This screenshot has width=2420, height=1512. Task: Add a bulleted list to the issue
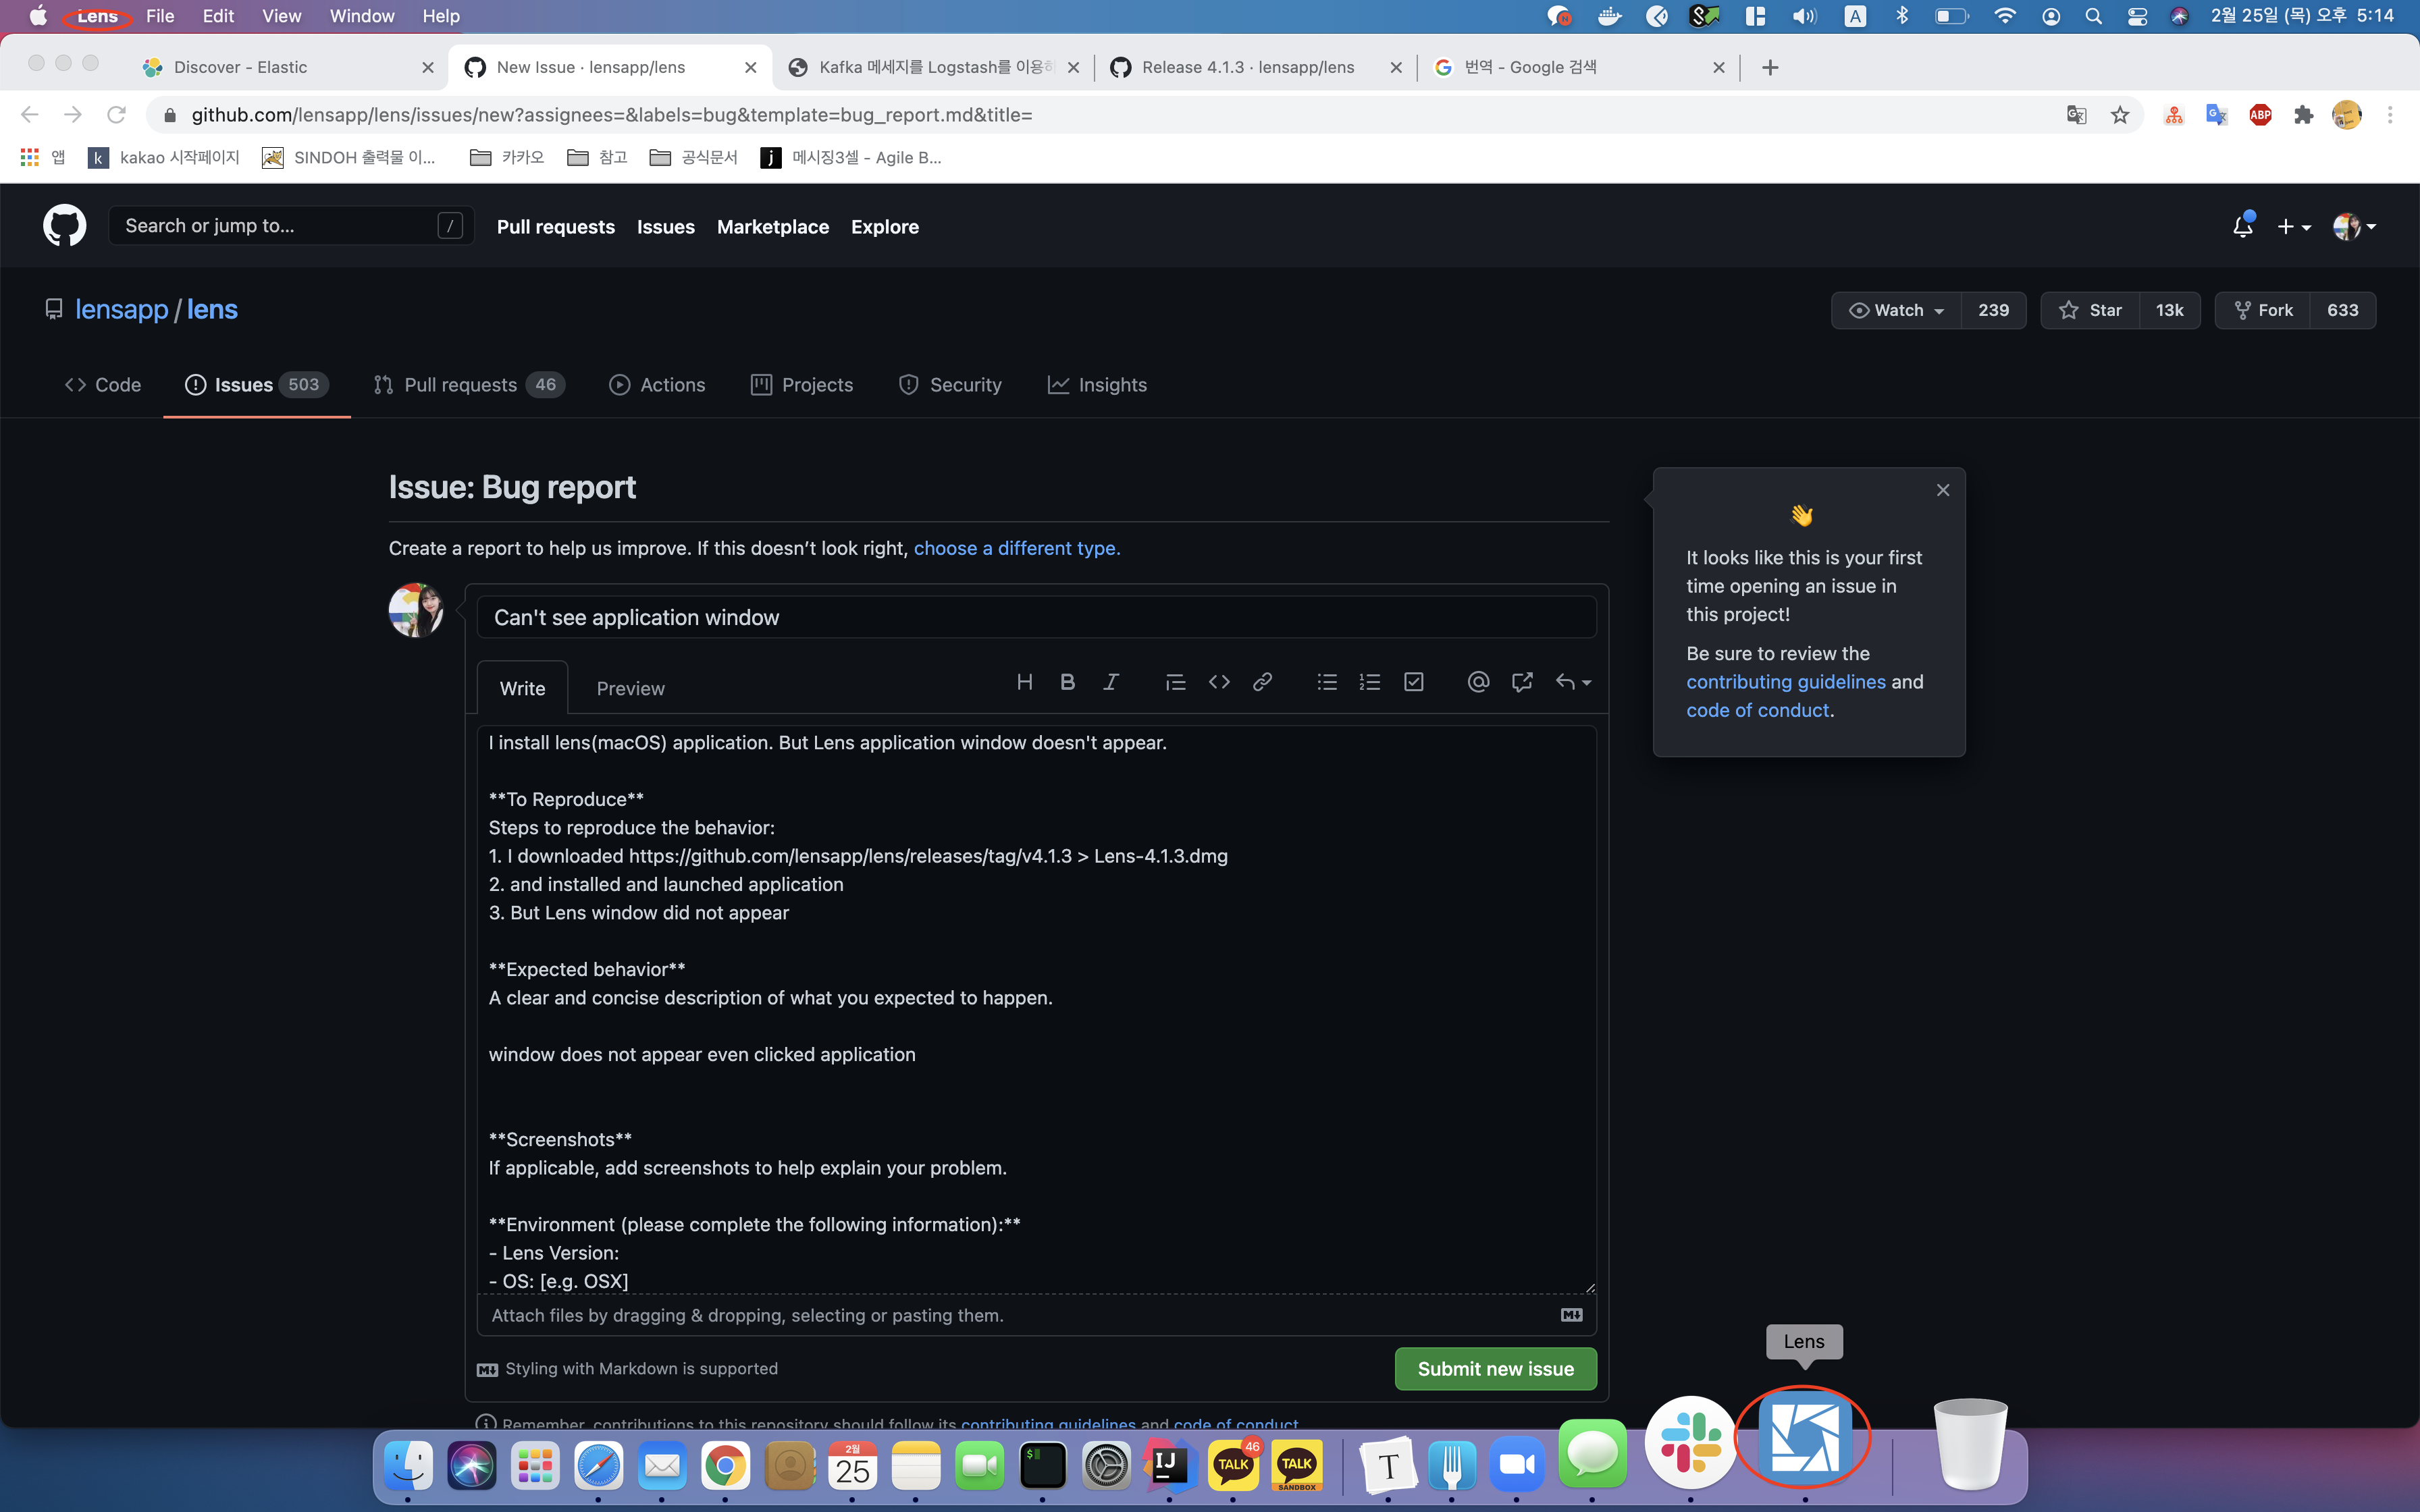pyautogui.click(x=1327, y=681)
